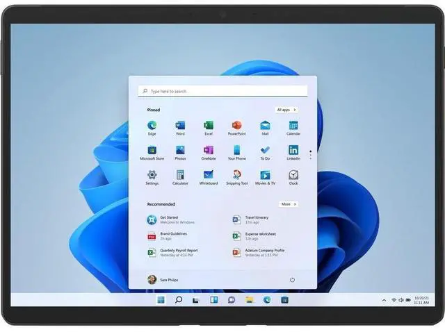Open PowerPoint in the pinned section
This screenshot has width=445, height=332.
tap(236, 126)
